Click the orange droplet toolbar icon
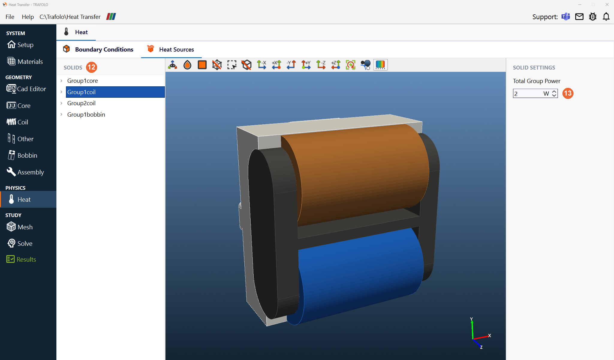The image size is (614, 360). (187, 65)
